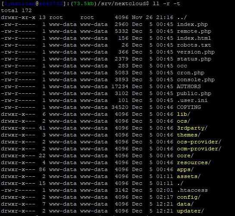Viewport: 235px width, 216px height.
Task: Click the updater/ directory entry
Action: point(190,211)
